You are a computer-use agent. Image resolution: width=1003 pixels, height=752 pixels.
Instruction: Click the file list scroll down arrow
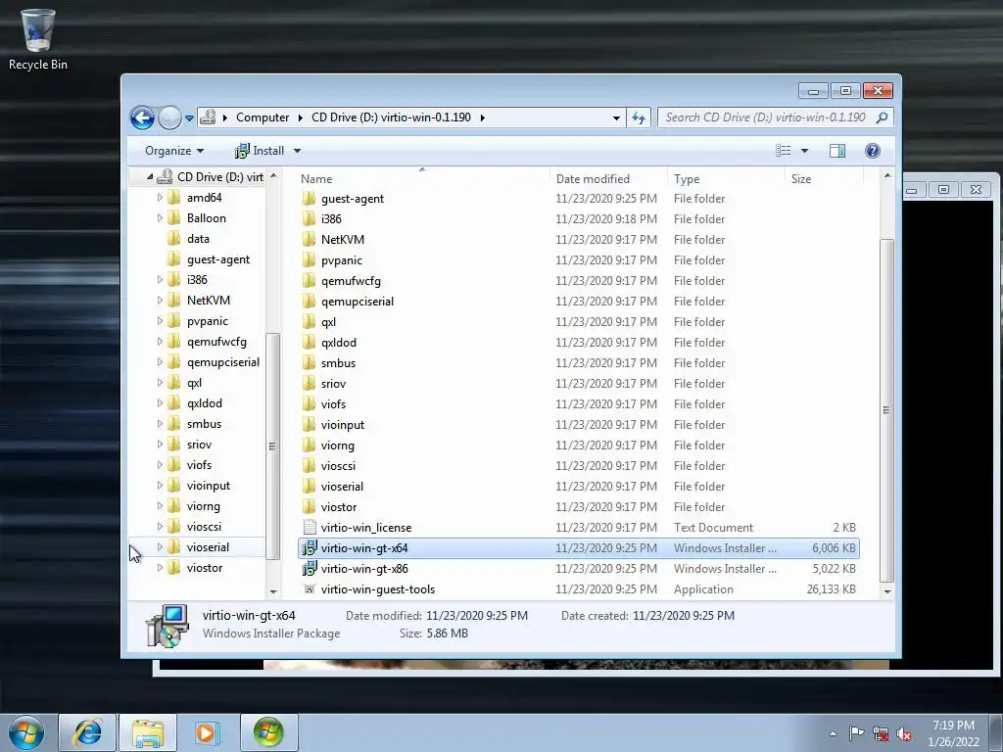(887, 591)
